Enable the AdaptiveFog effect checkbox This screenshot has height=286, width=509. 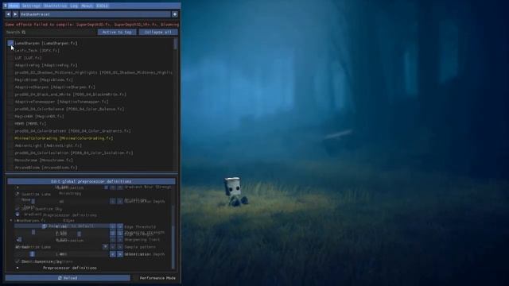[x=10, y=65]
